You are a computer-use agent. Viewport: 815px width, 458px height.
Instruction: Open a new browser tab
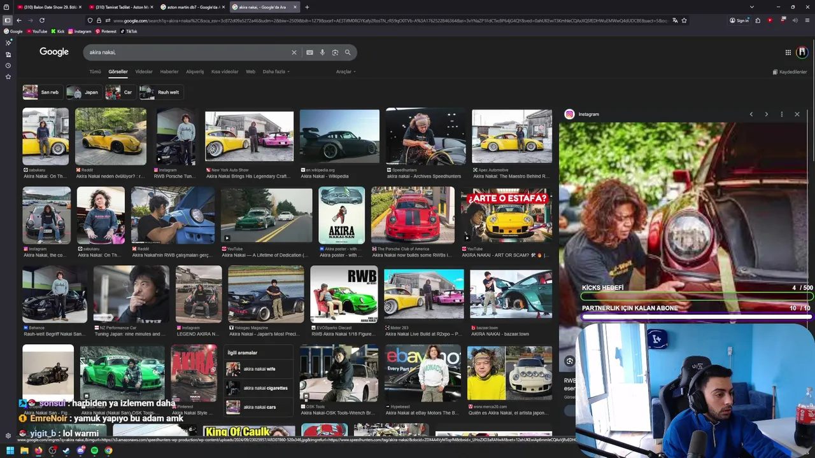pyautogui.click(x=307, y=7)
